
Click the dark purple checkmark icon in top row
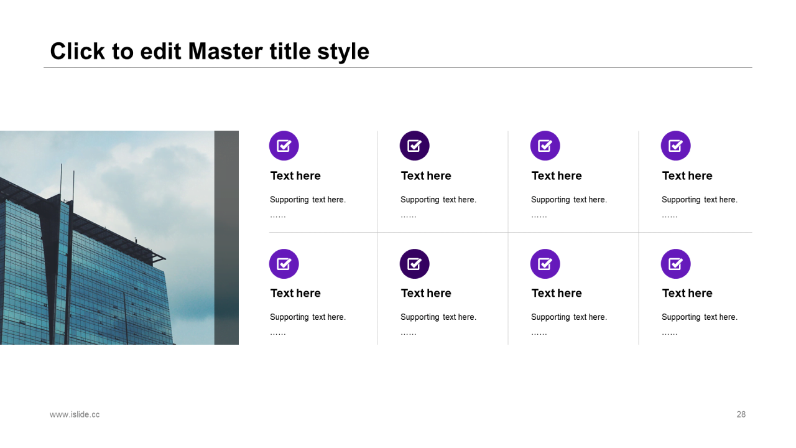coord(414,146)
